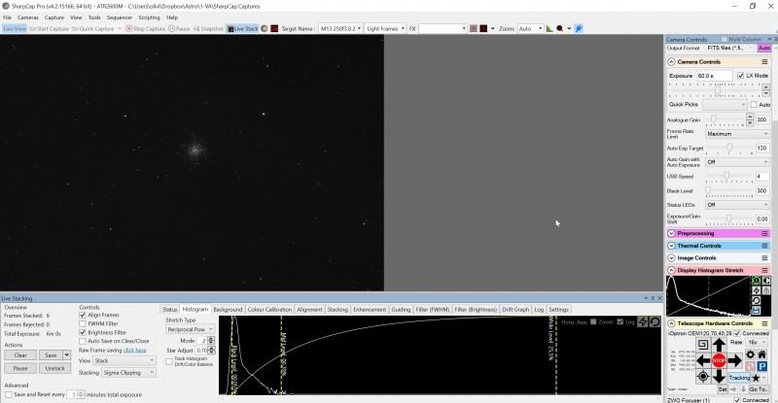Enable Save and Reset every checkbox

click(9, 394)
